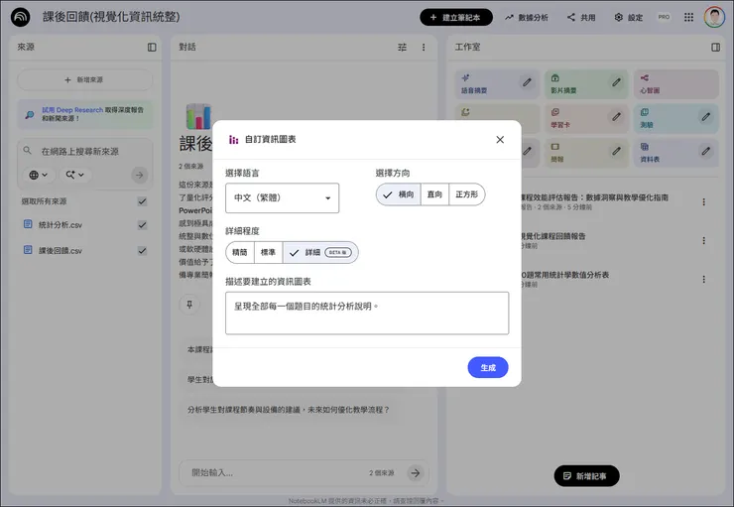
Task: Choose 詳細 BETA detail level
Action: tap(320, 252)
